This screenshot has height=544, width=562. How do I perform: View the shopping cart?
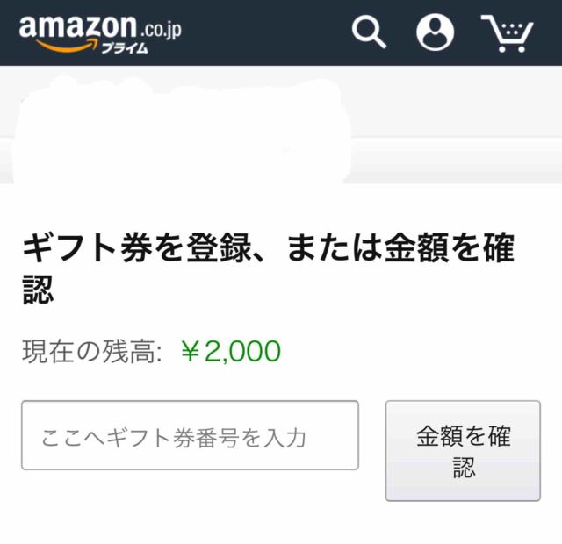click(x=508, y=33)
